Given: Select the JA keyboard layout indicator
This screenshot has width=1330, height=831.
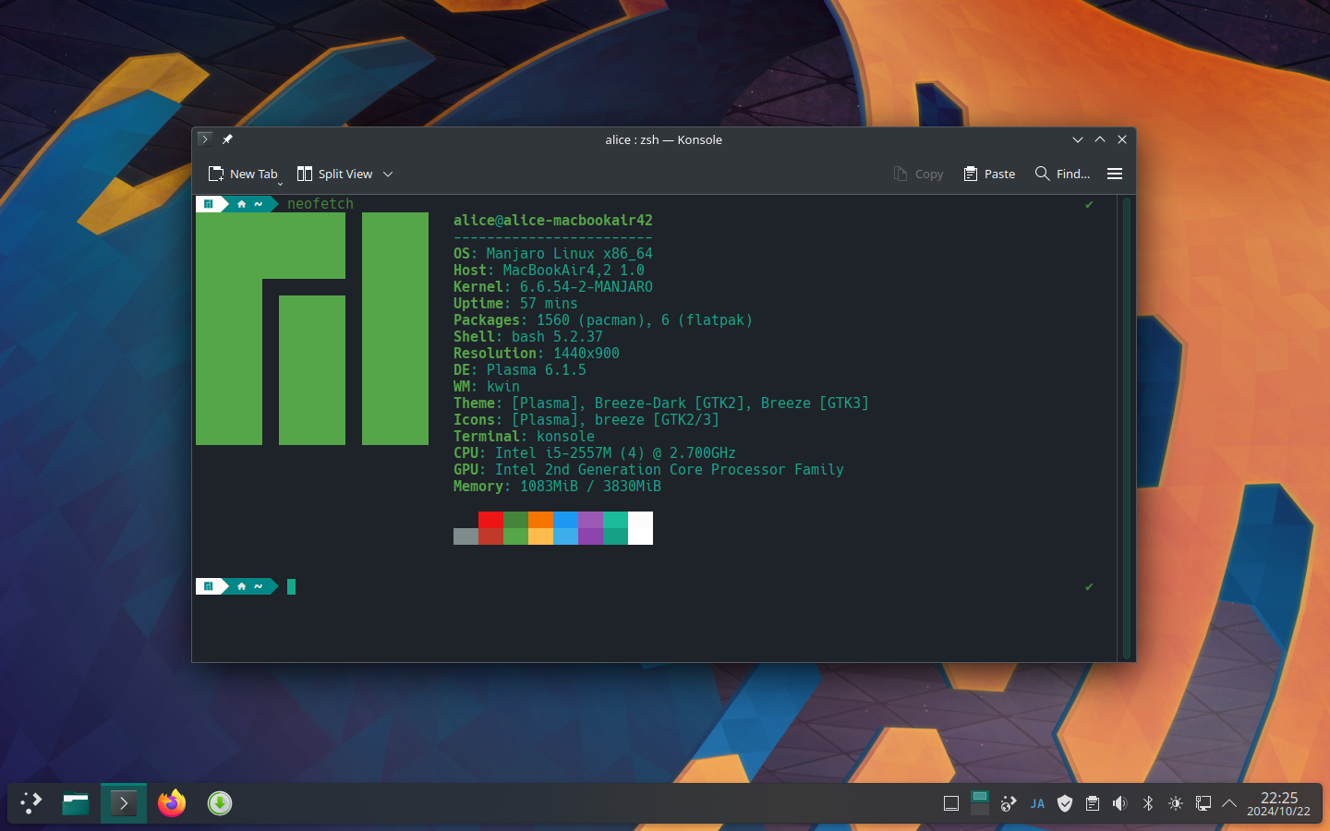Looking at the screenshot, I should pyautogui.click(x=1037, y=803).
